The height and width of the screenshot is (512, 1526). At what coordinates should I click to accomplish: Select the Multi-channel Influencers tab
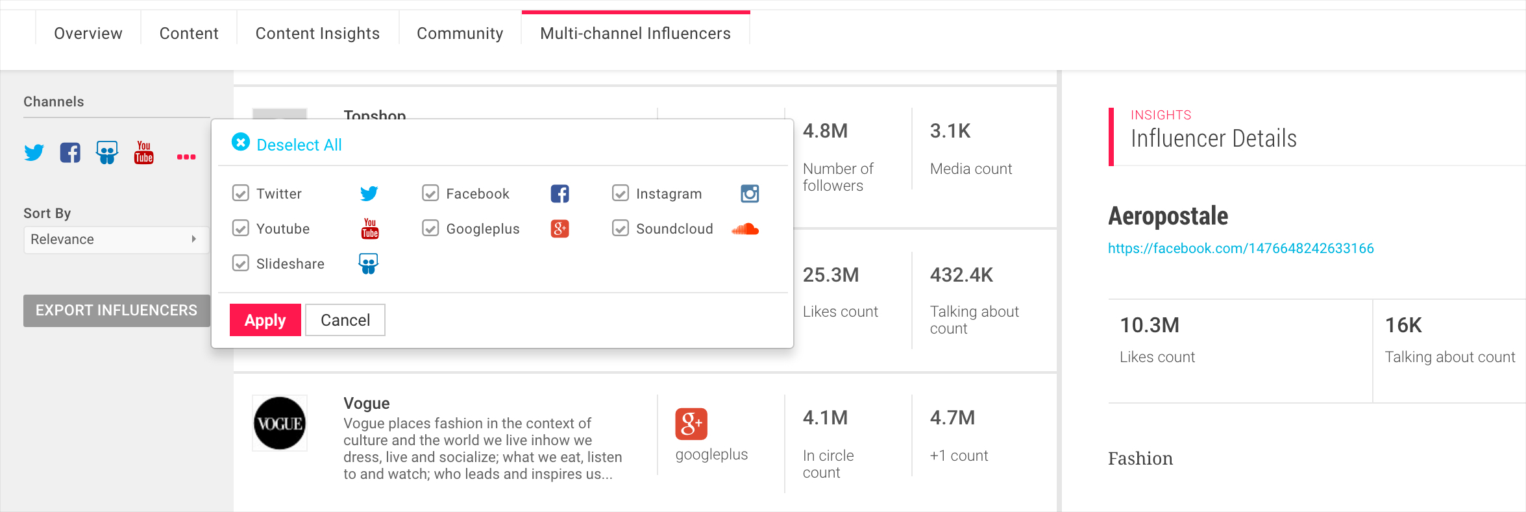(635, 33)
